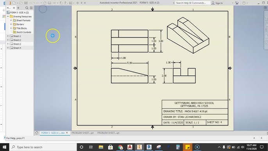Expand the Sheet Formats folder
Viewport: 268px width, 151px height.
[11, 20]
